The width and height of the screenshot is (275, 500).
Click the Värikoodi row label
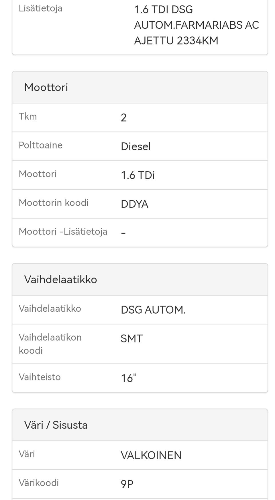(x=39, y=483)
